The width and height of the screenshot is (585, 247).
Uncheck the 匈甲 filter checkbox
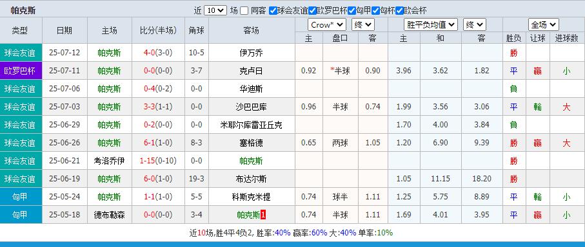click(x=351, y=11)
